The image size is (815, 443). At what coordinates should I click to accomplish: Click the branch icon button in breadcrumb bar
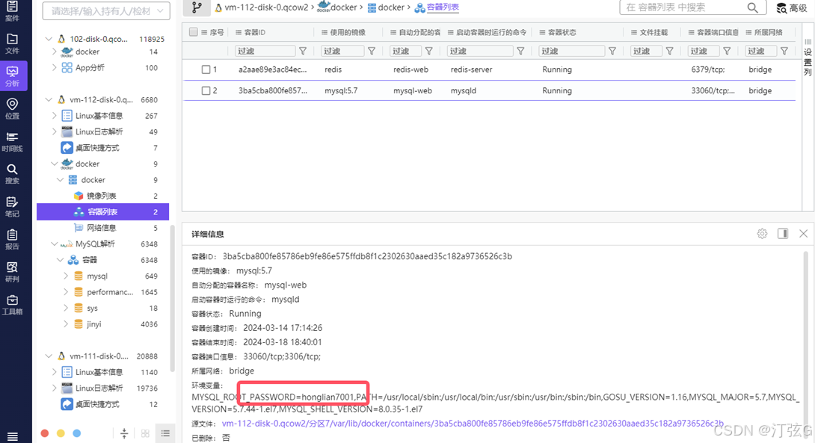pos(197,7)
